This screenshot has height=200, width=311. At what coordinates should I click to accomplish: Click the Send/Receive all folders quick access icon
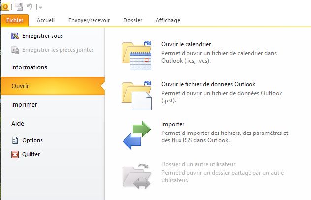(x=19, y=6)
